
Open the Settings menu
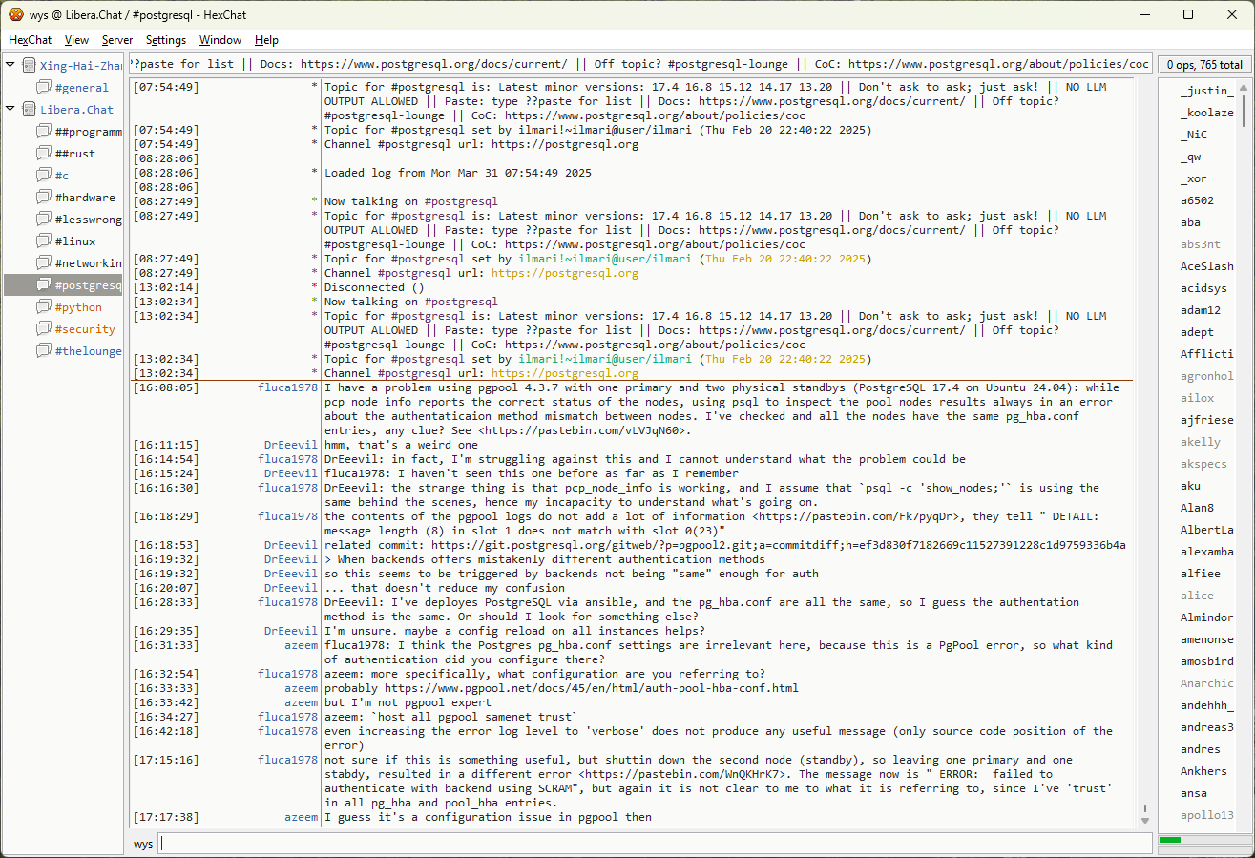(x=166, y=40)
